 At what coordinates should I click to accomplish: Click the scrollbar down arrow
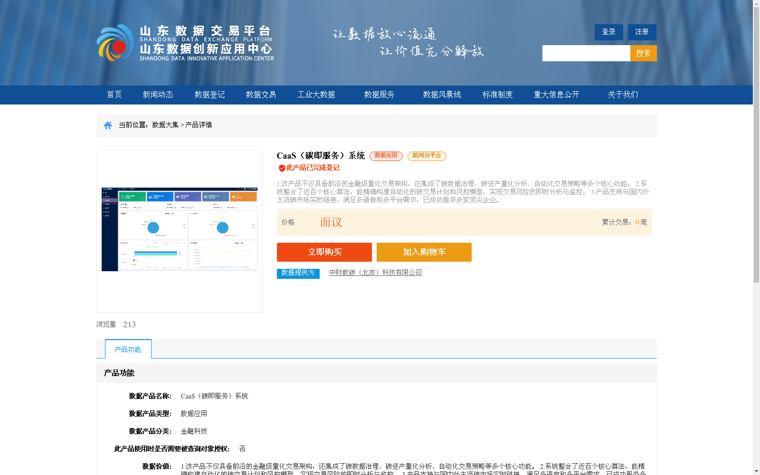756,471
